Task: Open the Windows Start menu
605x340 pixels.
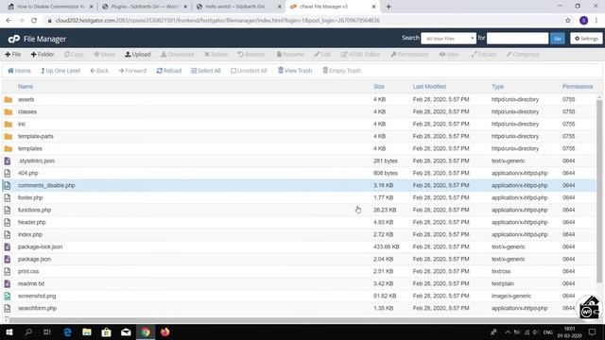Action: 9,331
